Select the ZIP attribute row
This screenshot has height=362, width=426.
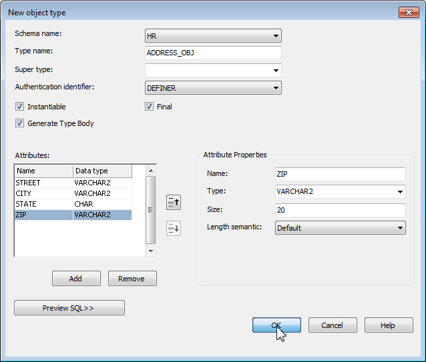pyautogui.click(x=73, y=215)
